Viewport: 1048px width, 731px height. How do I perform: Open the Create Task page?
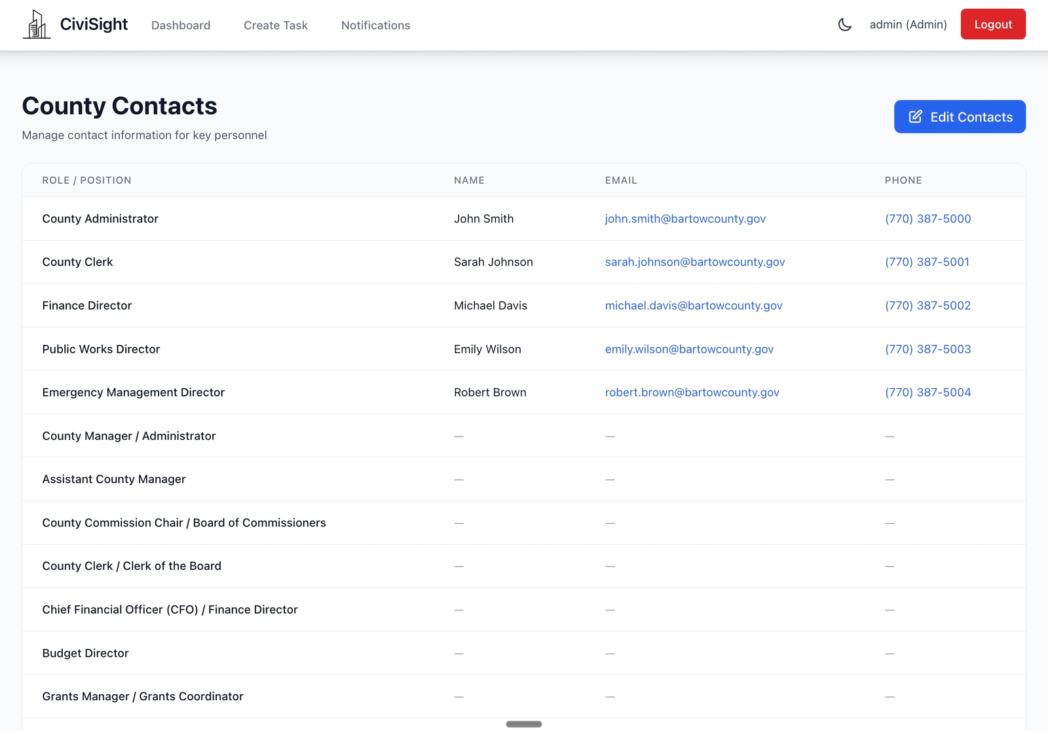[x=275, y=26]
